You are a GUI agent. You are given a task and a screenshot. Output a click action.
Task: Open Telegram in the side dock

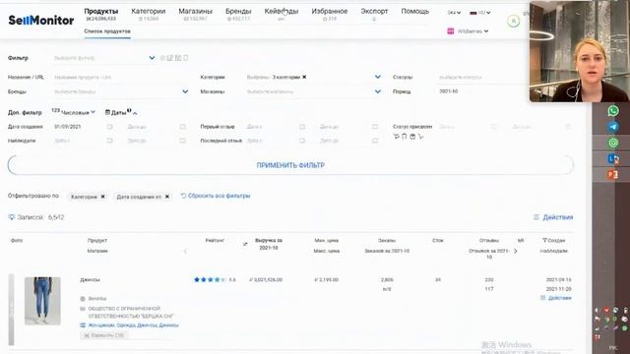(613, 127)
